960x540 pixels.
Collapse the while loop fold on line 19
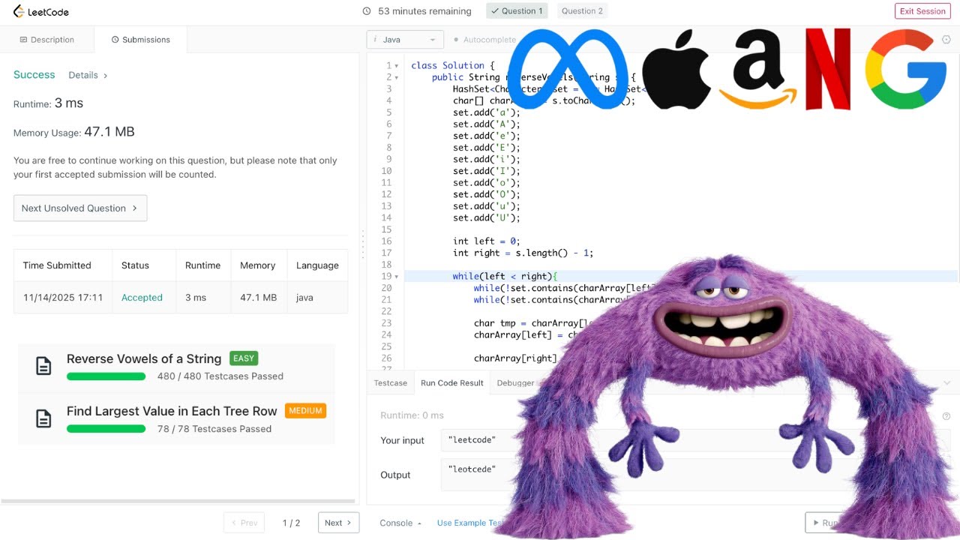click(x=397, y=277)
